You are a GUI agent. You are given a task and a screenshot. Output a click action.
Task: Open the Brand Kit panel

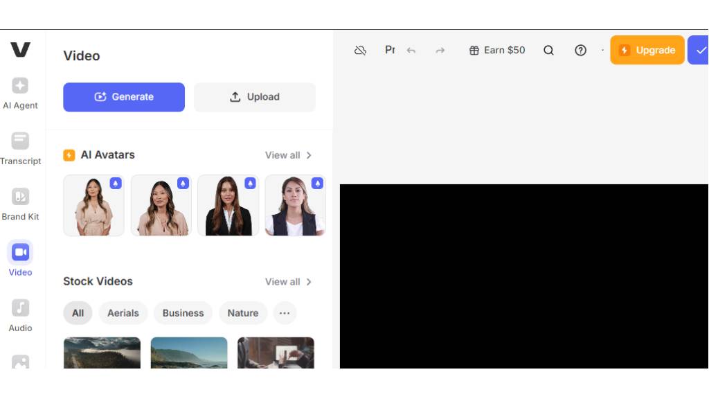tap(20, 202)
